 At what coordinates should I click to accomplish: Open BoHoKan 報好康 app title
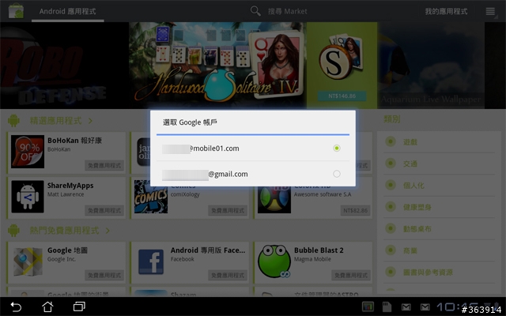click(74, 141)
